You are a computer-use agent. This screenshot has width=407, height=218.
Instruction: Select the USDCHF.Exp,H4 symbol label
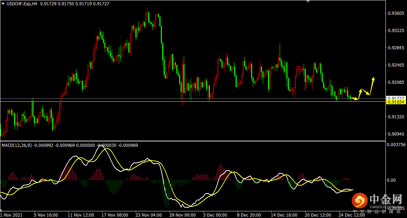(22, 4)
